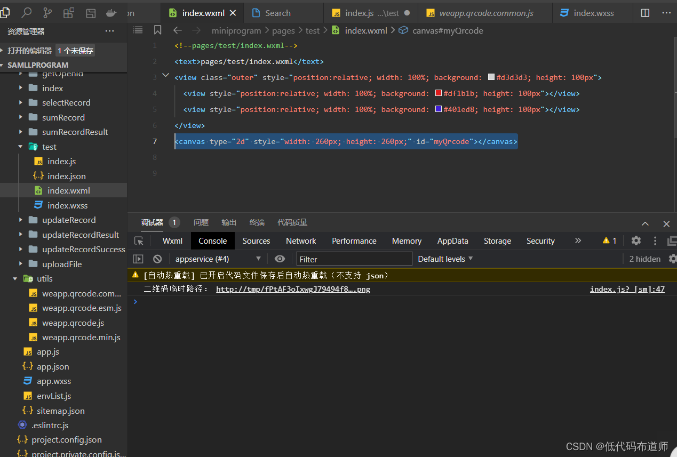Screen dimensions: 677x457
Task: Collapse code fold arrow on line 3
Action: click(165, 76)
